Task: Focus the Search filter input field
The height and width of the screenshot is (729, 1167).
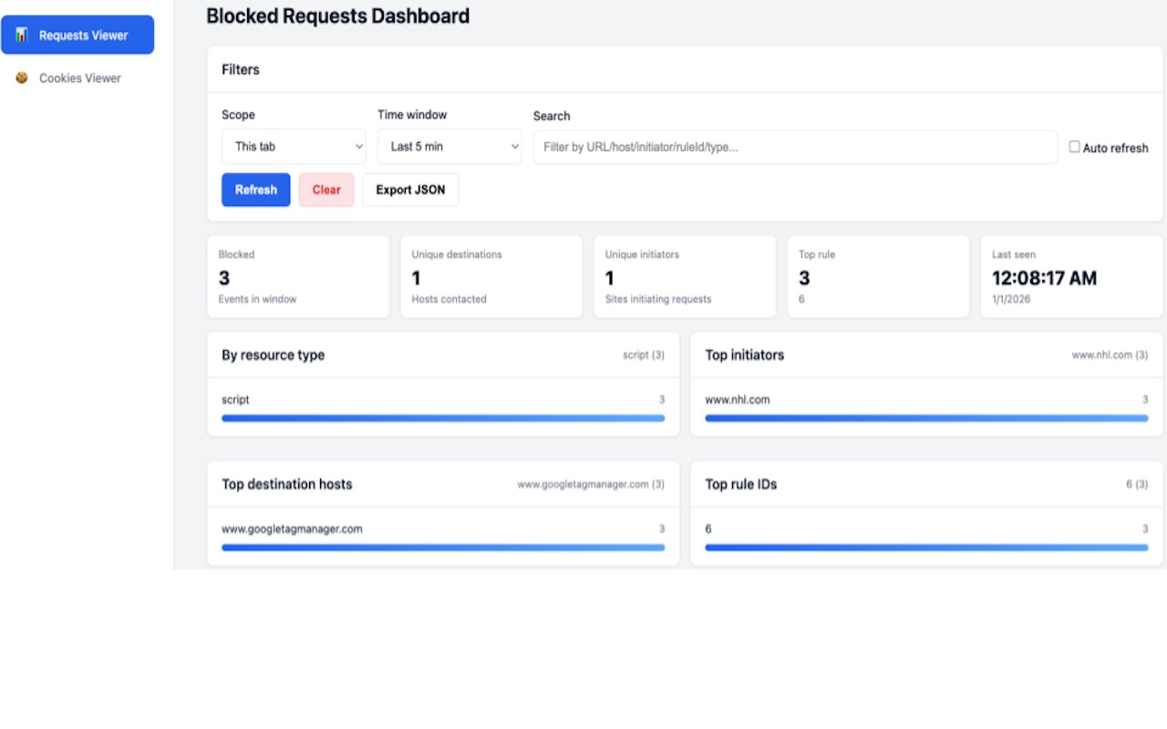Action: (x=795, y=147)
